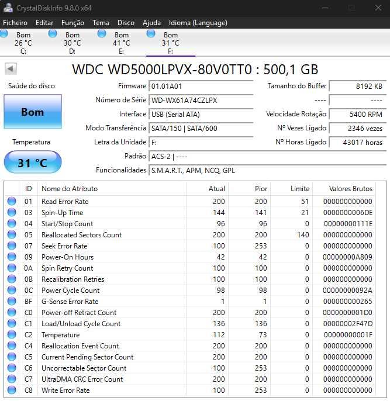Screen dimensions: 390x401
Task: Click the status icon for Start/Stop Count
Action: pyautogui.click(x=12, y=223)
